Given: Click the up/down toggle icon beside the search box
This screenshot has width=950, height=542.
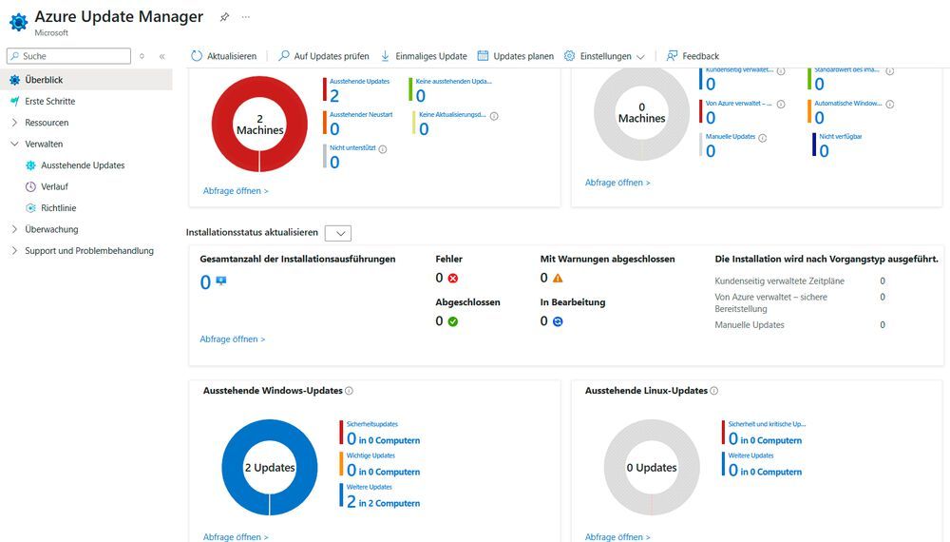Looking at the screenshot, I should tap(142, 56).
